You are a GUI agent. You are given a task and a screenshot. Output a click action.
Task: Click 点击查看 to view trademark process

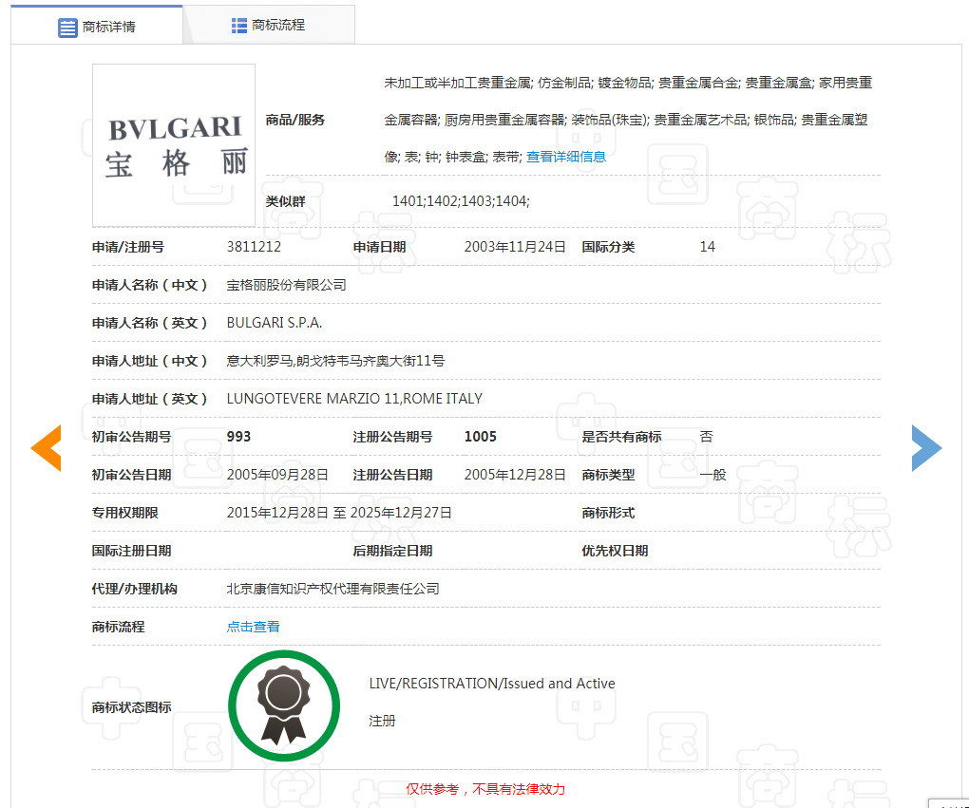(253, 627)
